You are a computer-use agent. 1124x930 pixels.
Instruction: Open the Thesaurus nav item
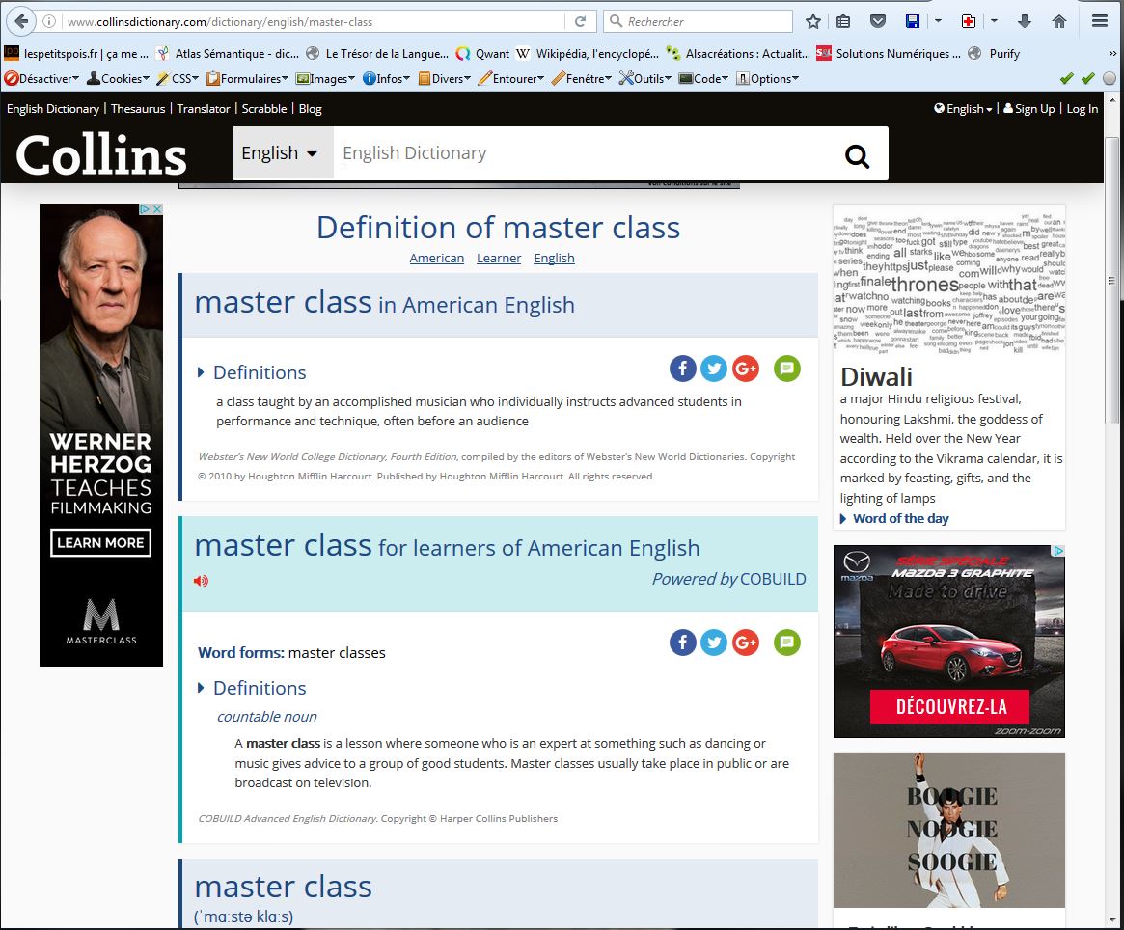coord(138,108)
